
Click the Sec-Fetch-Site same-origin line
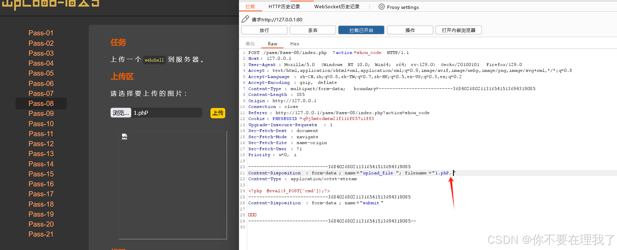tap(288, 143)
